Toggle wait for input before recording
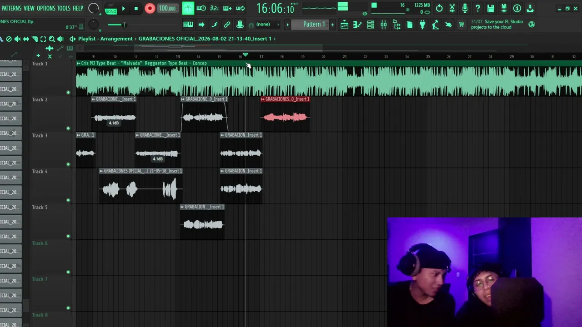The image size is (582, 327). tap(201, 8)
